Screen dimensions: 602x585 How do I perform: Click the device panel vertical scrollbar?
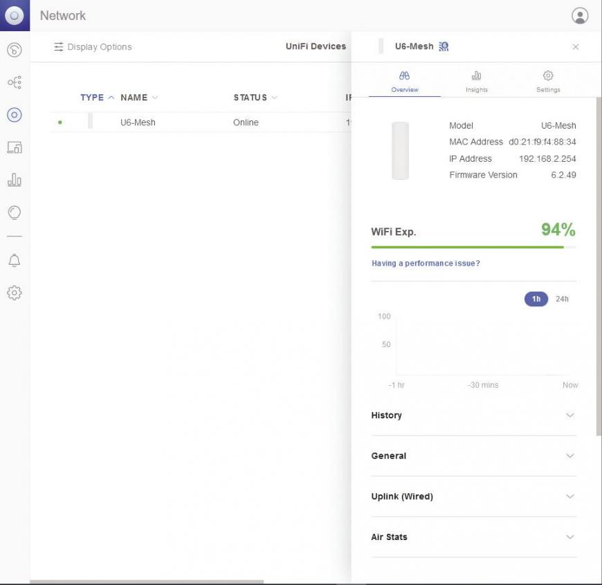599,267
